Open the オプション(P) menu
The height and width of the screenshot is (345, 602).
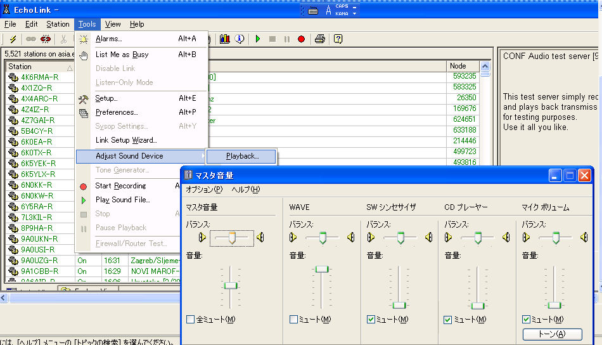204,190
